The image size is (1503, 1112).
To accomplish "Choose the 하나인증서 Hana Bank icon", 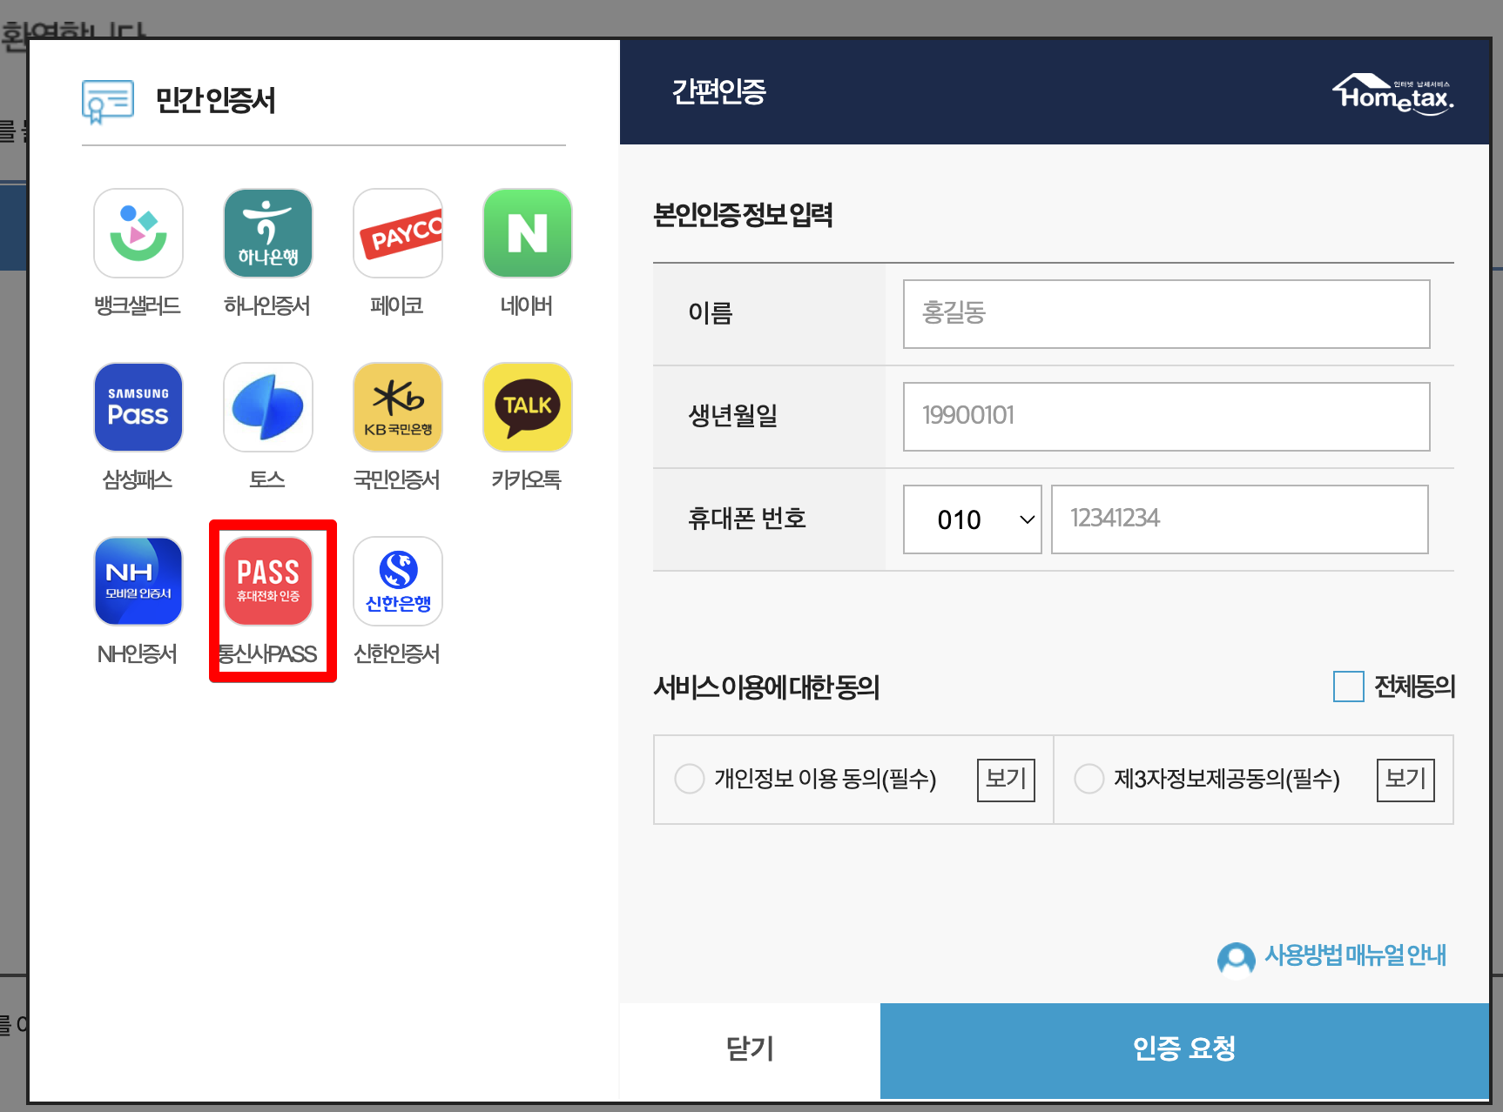I will (268, 233).
